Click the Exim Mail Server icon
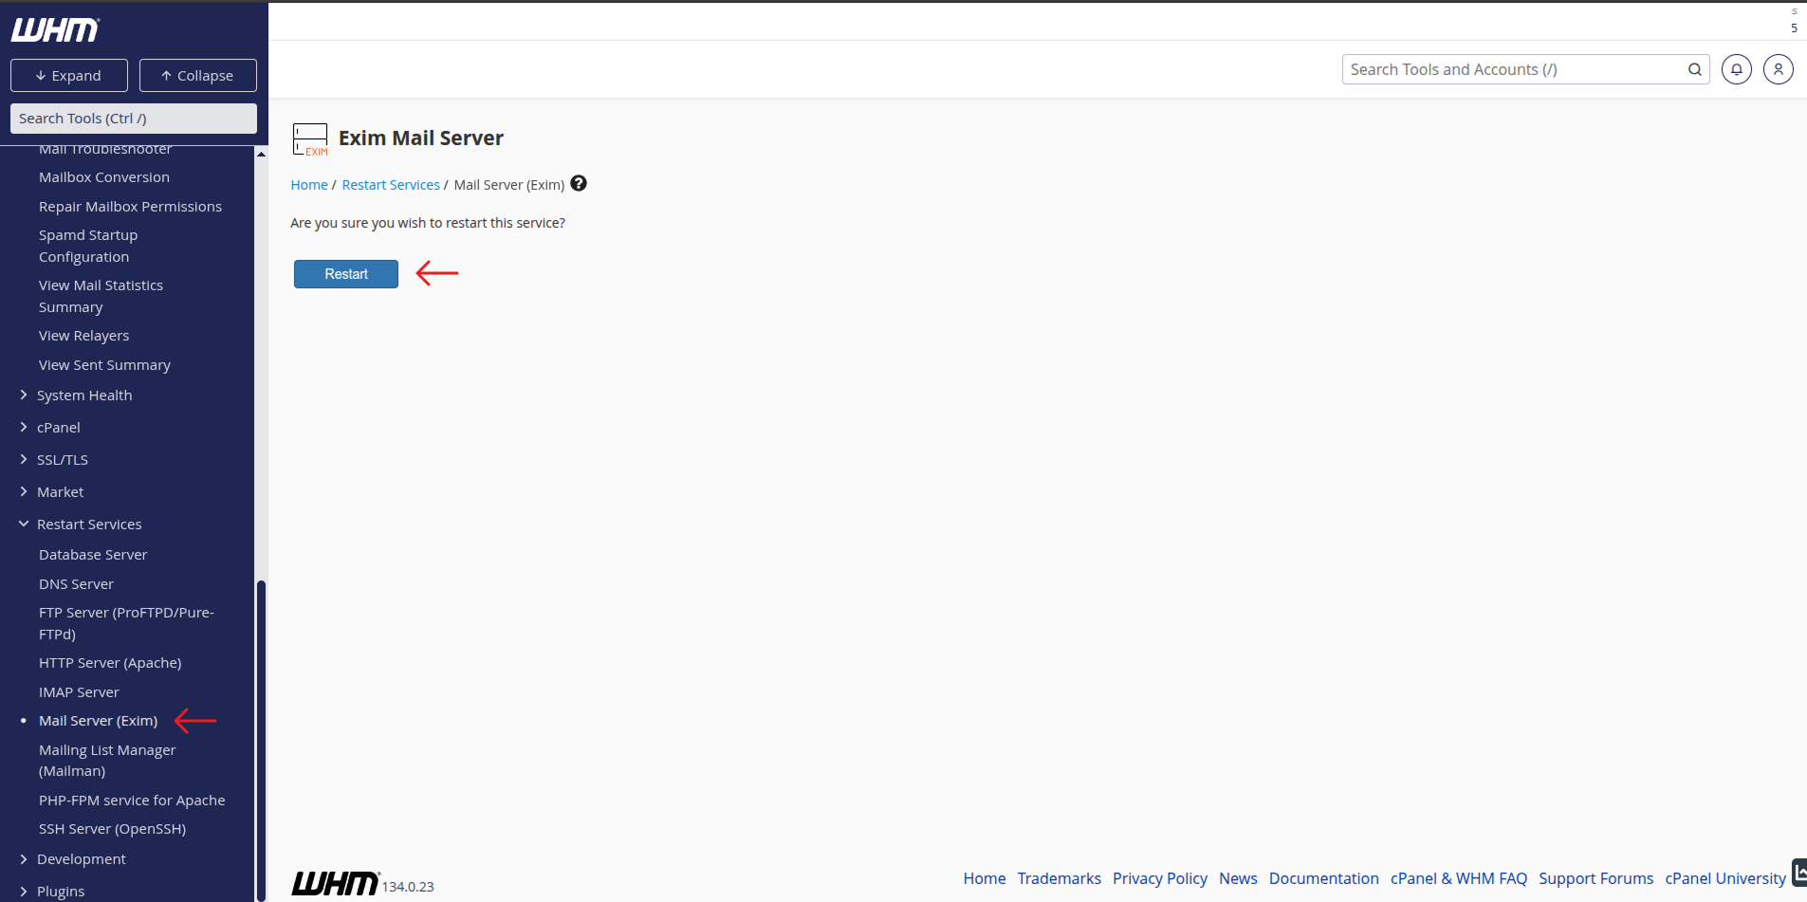Image resolution: width=1807 pixels, height=902 pixels. (310, 139)
